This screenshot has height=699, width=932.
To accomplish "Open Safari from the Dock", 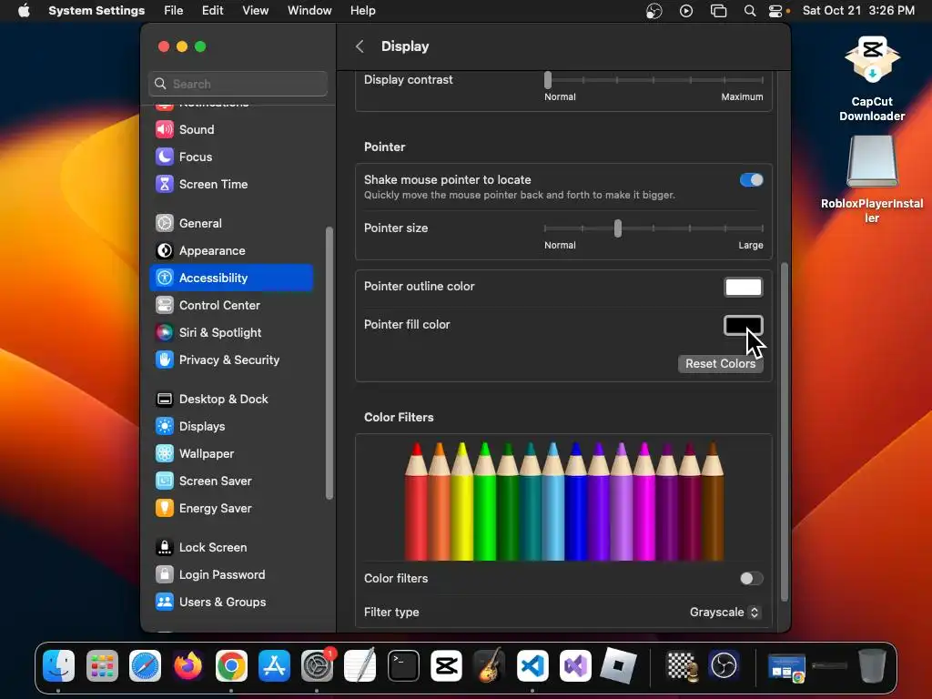I will 145,665.
